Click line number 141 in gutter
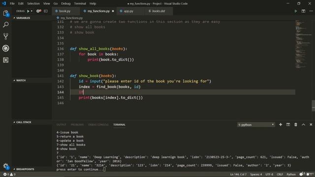The image size is (315, 177). coord(61,76)
